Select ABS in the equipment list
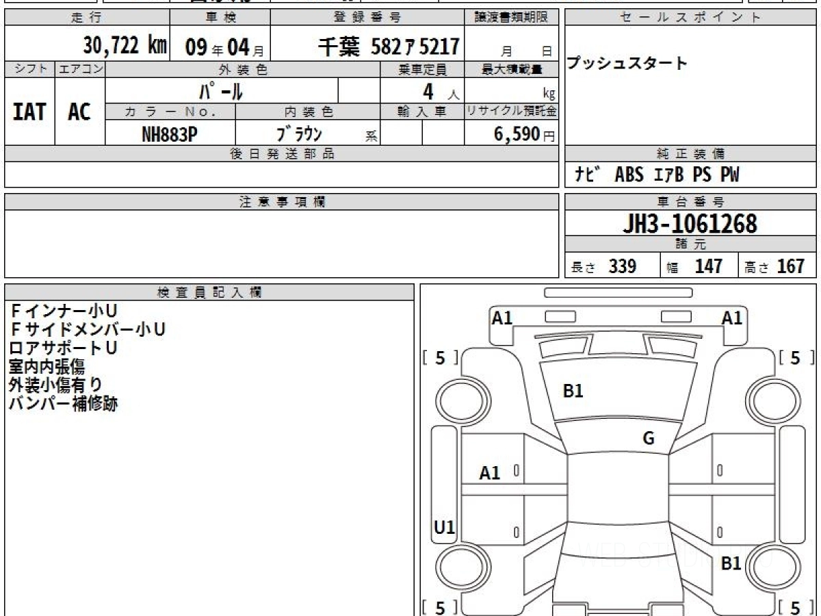 coord(629,175)
